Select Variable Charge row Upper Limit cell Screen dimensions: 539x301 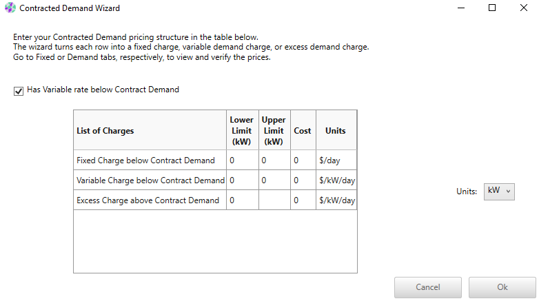tap(274, 180)
